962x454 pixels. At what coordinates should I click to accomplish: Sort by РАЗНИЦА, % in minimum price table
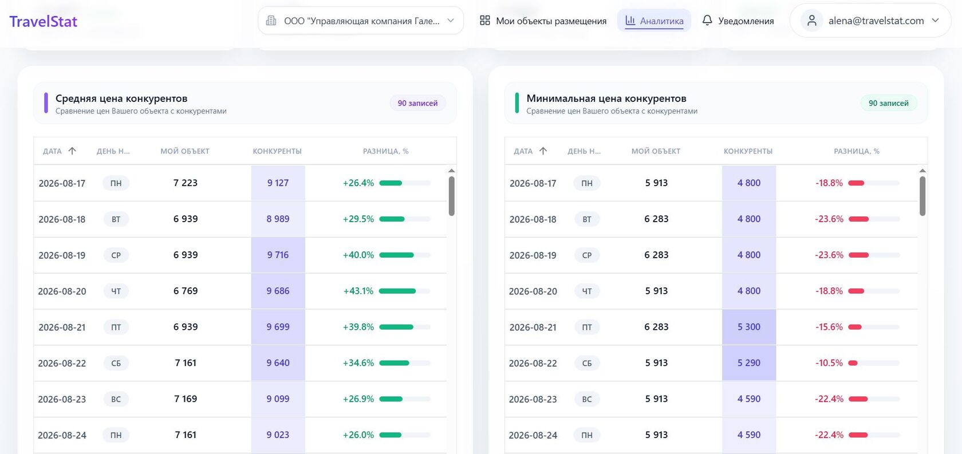coord(857,151)
